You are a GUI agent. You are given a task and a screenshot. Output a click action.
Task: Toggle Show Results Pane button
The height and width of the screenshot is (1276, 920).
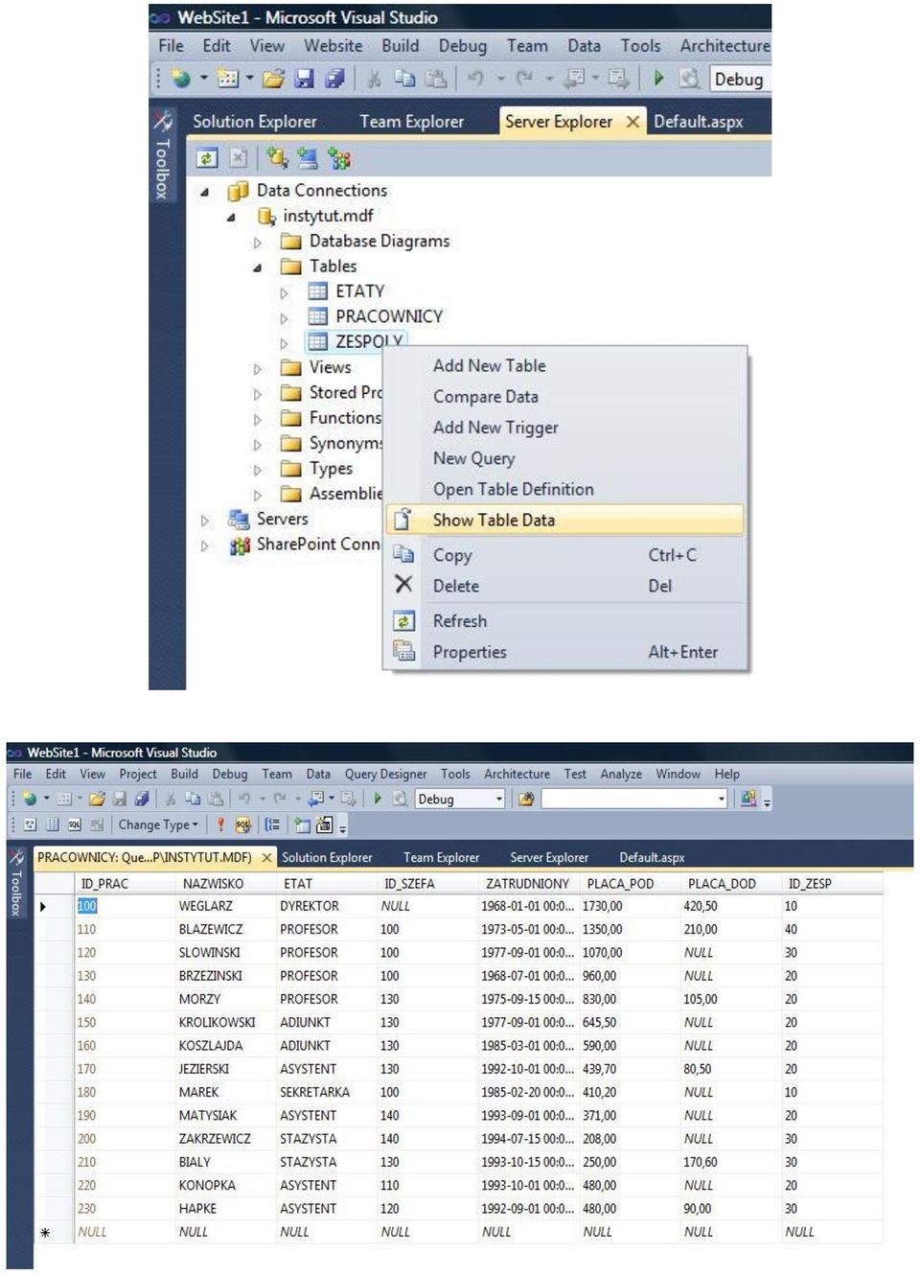pos(97,824)
